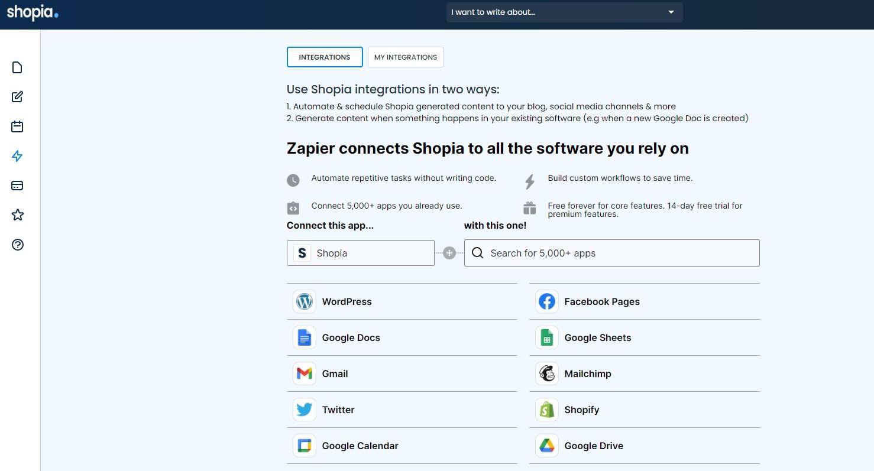Click the 'Free forever for core features' text
This screenshot has height=471, width=874.
point(645,210)
